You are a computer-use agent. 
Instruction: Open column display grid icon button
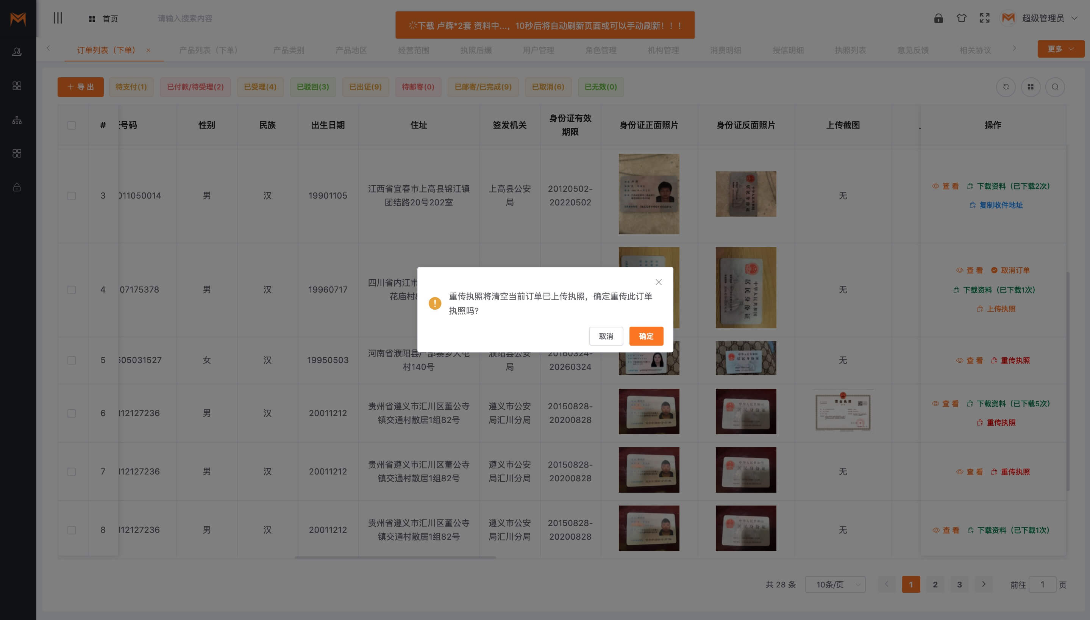point(1030,87)
